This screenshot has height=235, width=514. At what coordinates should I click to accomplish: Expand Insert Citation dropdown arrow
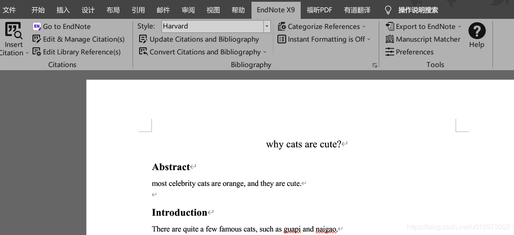(27, 53)
